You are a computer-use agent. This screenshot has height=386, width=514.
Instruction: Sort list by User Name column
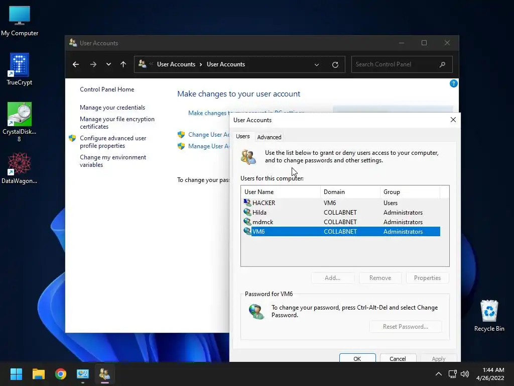[281, 191]
